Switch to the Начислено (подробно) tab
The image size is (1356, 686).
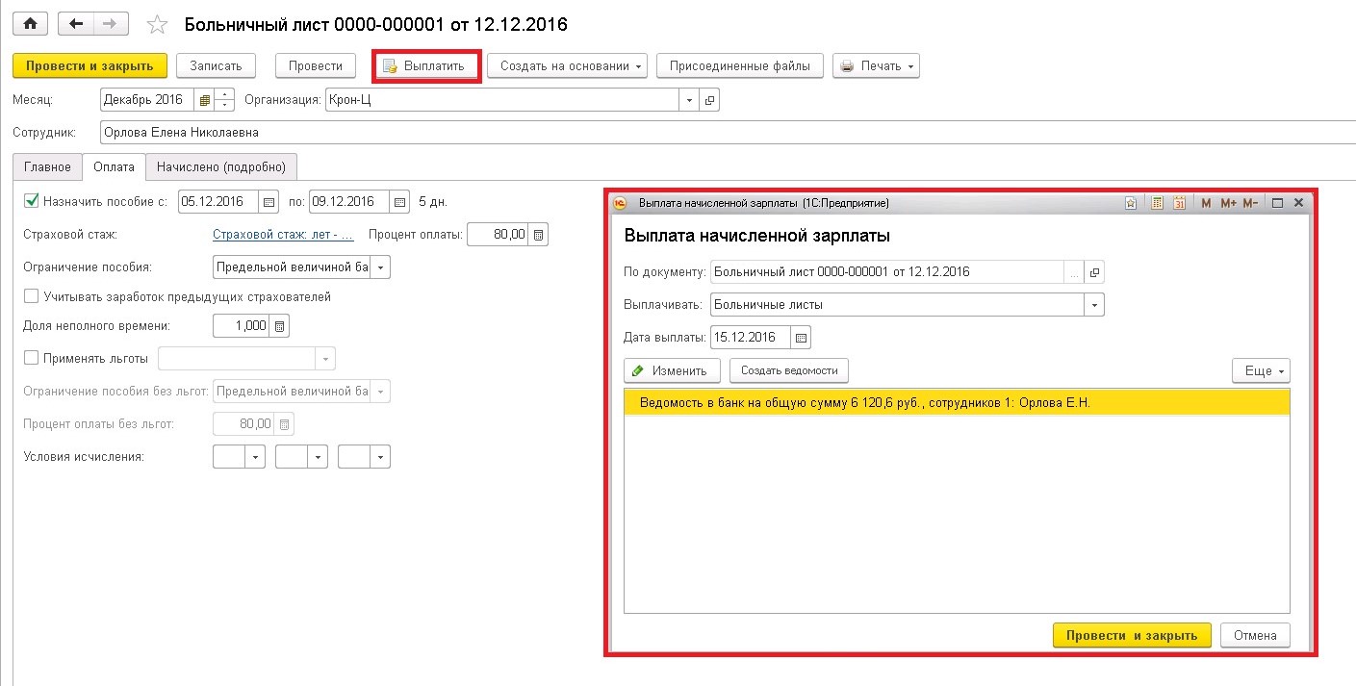point(221,166)
